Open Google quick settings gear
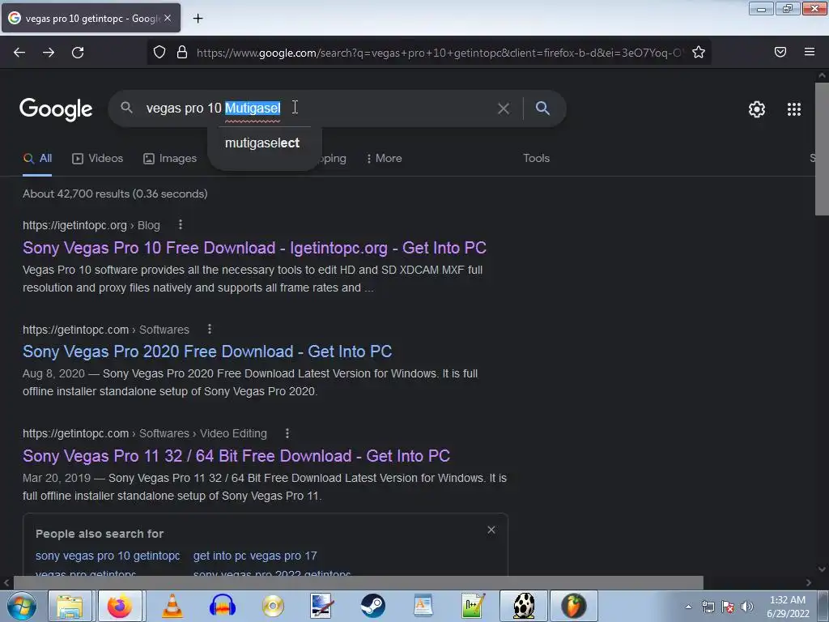Viewport: 829px width, 622px height. point(757,109)
